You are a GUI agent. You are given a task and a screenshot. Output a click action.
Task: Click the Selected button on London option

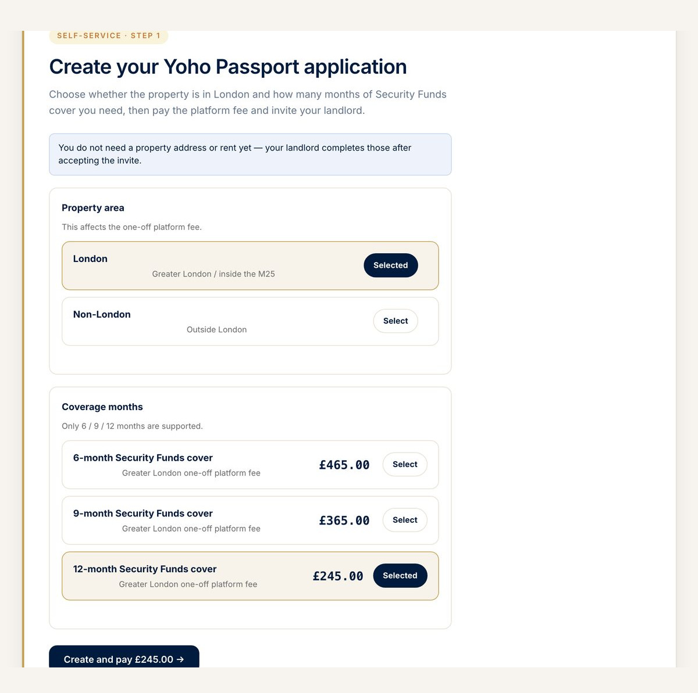pos(391,265)
